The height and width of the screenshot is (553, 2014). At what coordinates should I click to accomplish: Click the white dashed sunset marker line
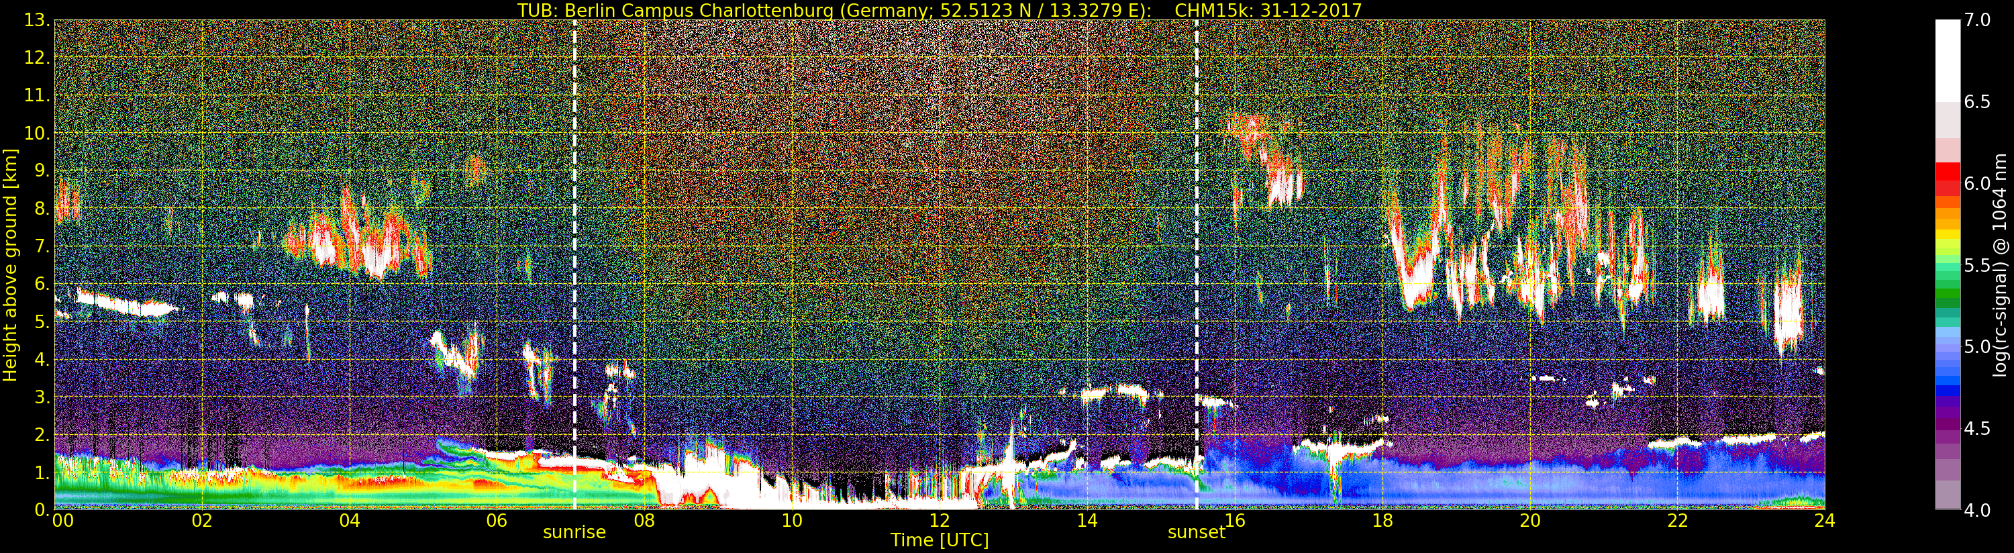(x=1196, y=264)
